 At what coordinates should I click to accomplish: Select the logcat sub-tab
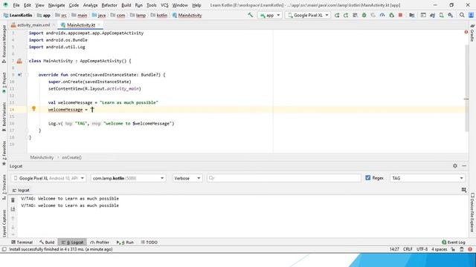tap(21, 190)
